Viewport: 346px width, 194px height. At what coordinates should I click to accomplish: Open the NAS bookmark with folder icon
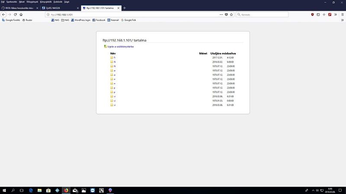tap(65, 20)
